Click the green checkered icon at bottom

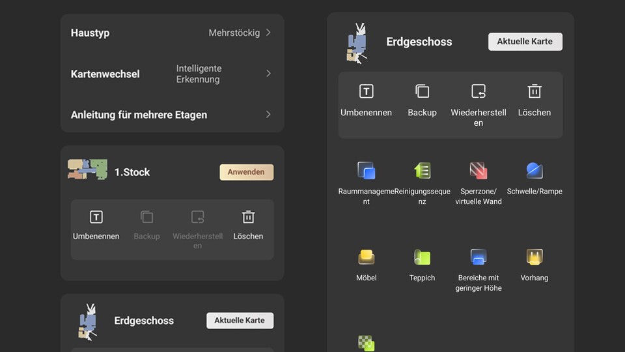click(x=366, y=344)
